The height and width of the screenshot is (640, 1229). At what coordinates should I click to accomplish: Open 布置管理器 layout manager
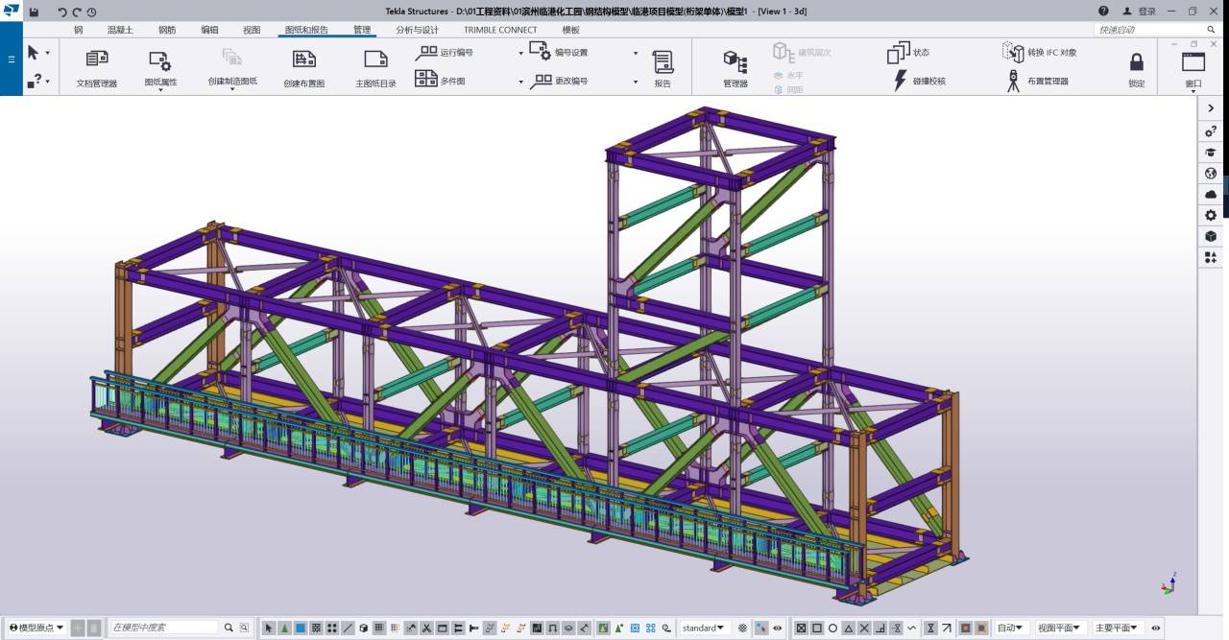coord(1037,81)
